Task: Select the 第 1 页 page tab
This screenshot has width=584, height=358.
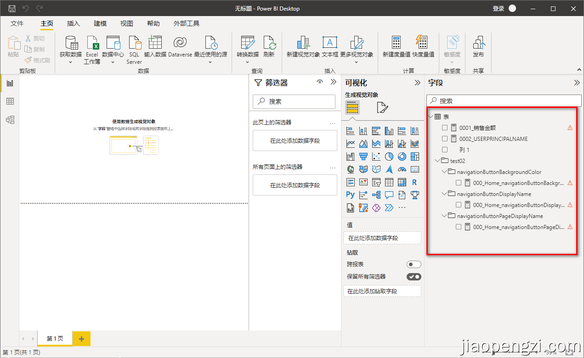Action: [x=55, y=338]
